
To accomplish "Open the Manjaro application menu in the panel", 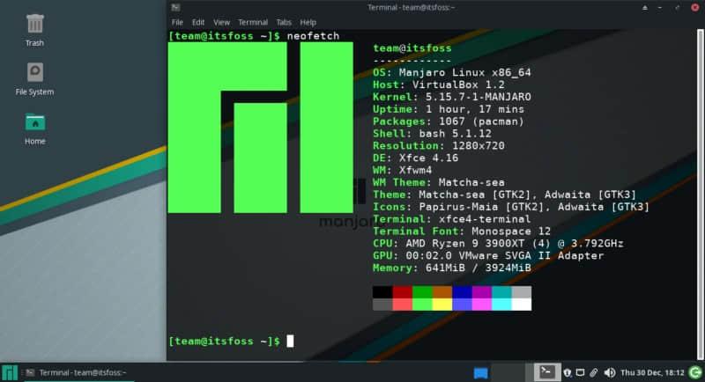I will tap(10, 372).
